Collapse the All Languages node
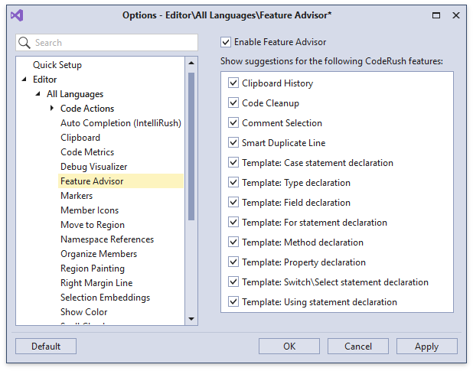Image resolution: width=473 pixels, height=371 pixels. [38, 94]
